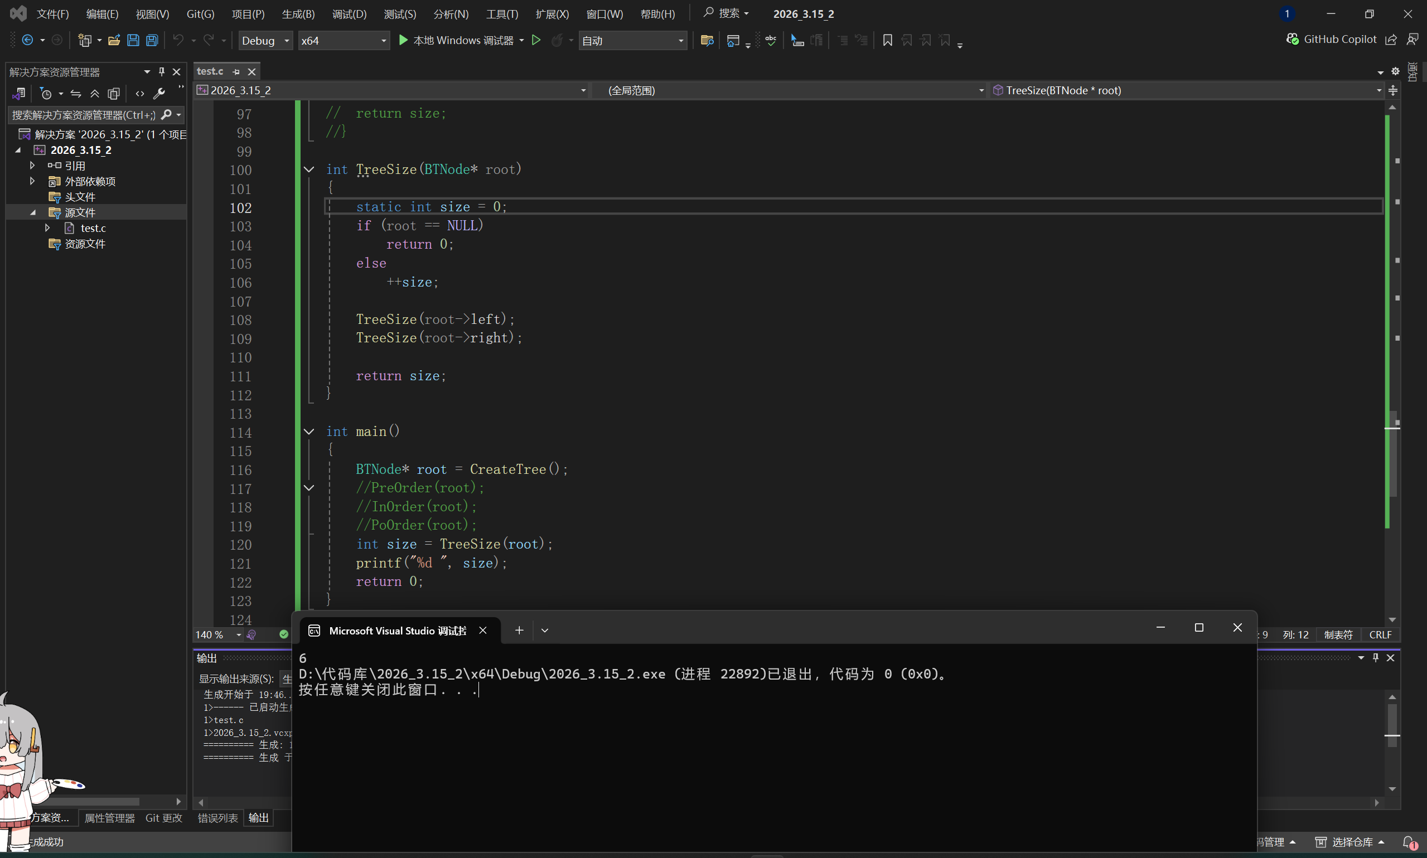The width and height of the screenshot is (1427, 858).
Task: Collapse the TreeSize function code fold
Action: pos(309,169)
